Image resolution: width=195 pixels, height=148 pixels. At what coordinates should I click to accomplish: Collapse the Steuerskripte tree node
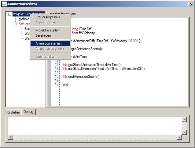(16, 24)
